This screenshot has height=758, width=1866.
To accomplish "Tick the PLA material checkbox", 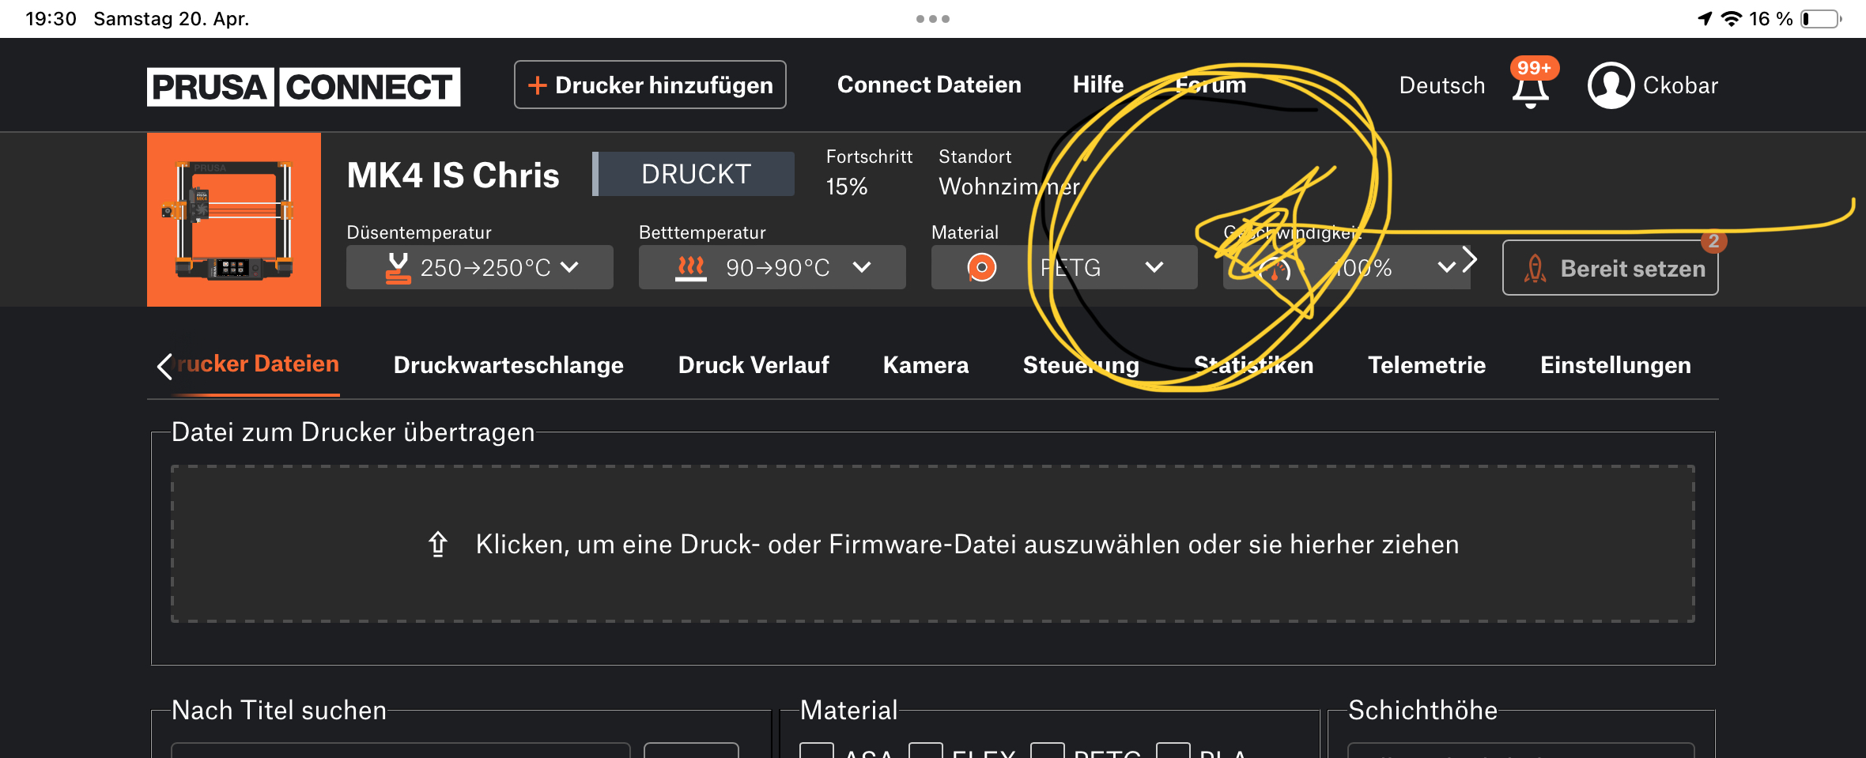I will 1173,751.
